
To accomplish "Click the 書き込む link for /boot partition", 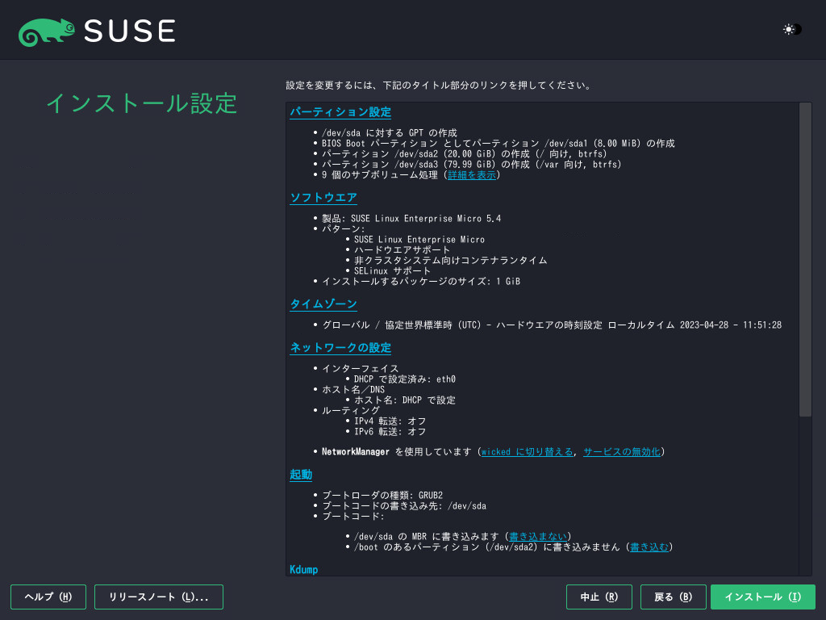I will click(649, 547).
